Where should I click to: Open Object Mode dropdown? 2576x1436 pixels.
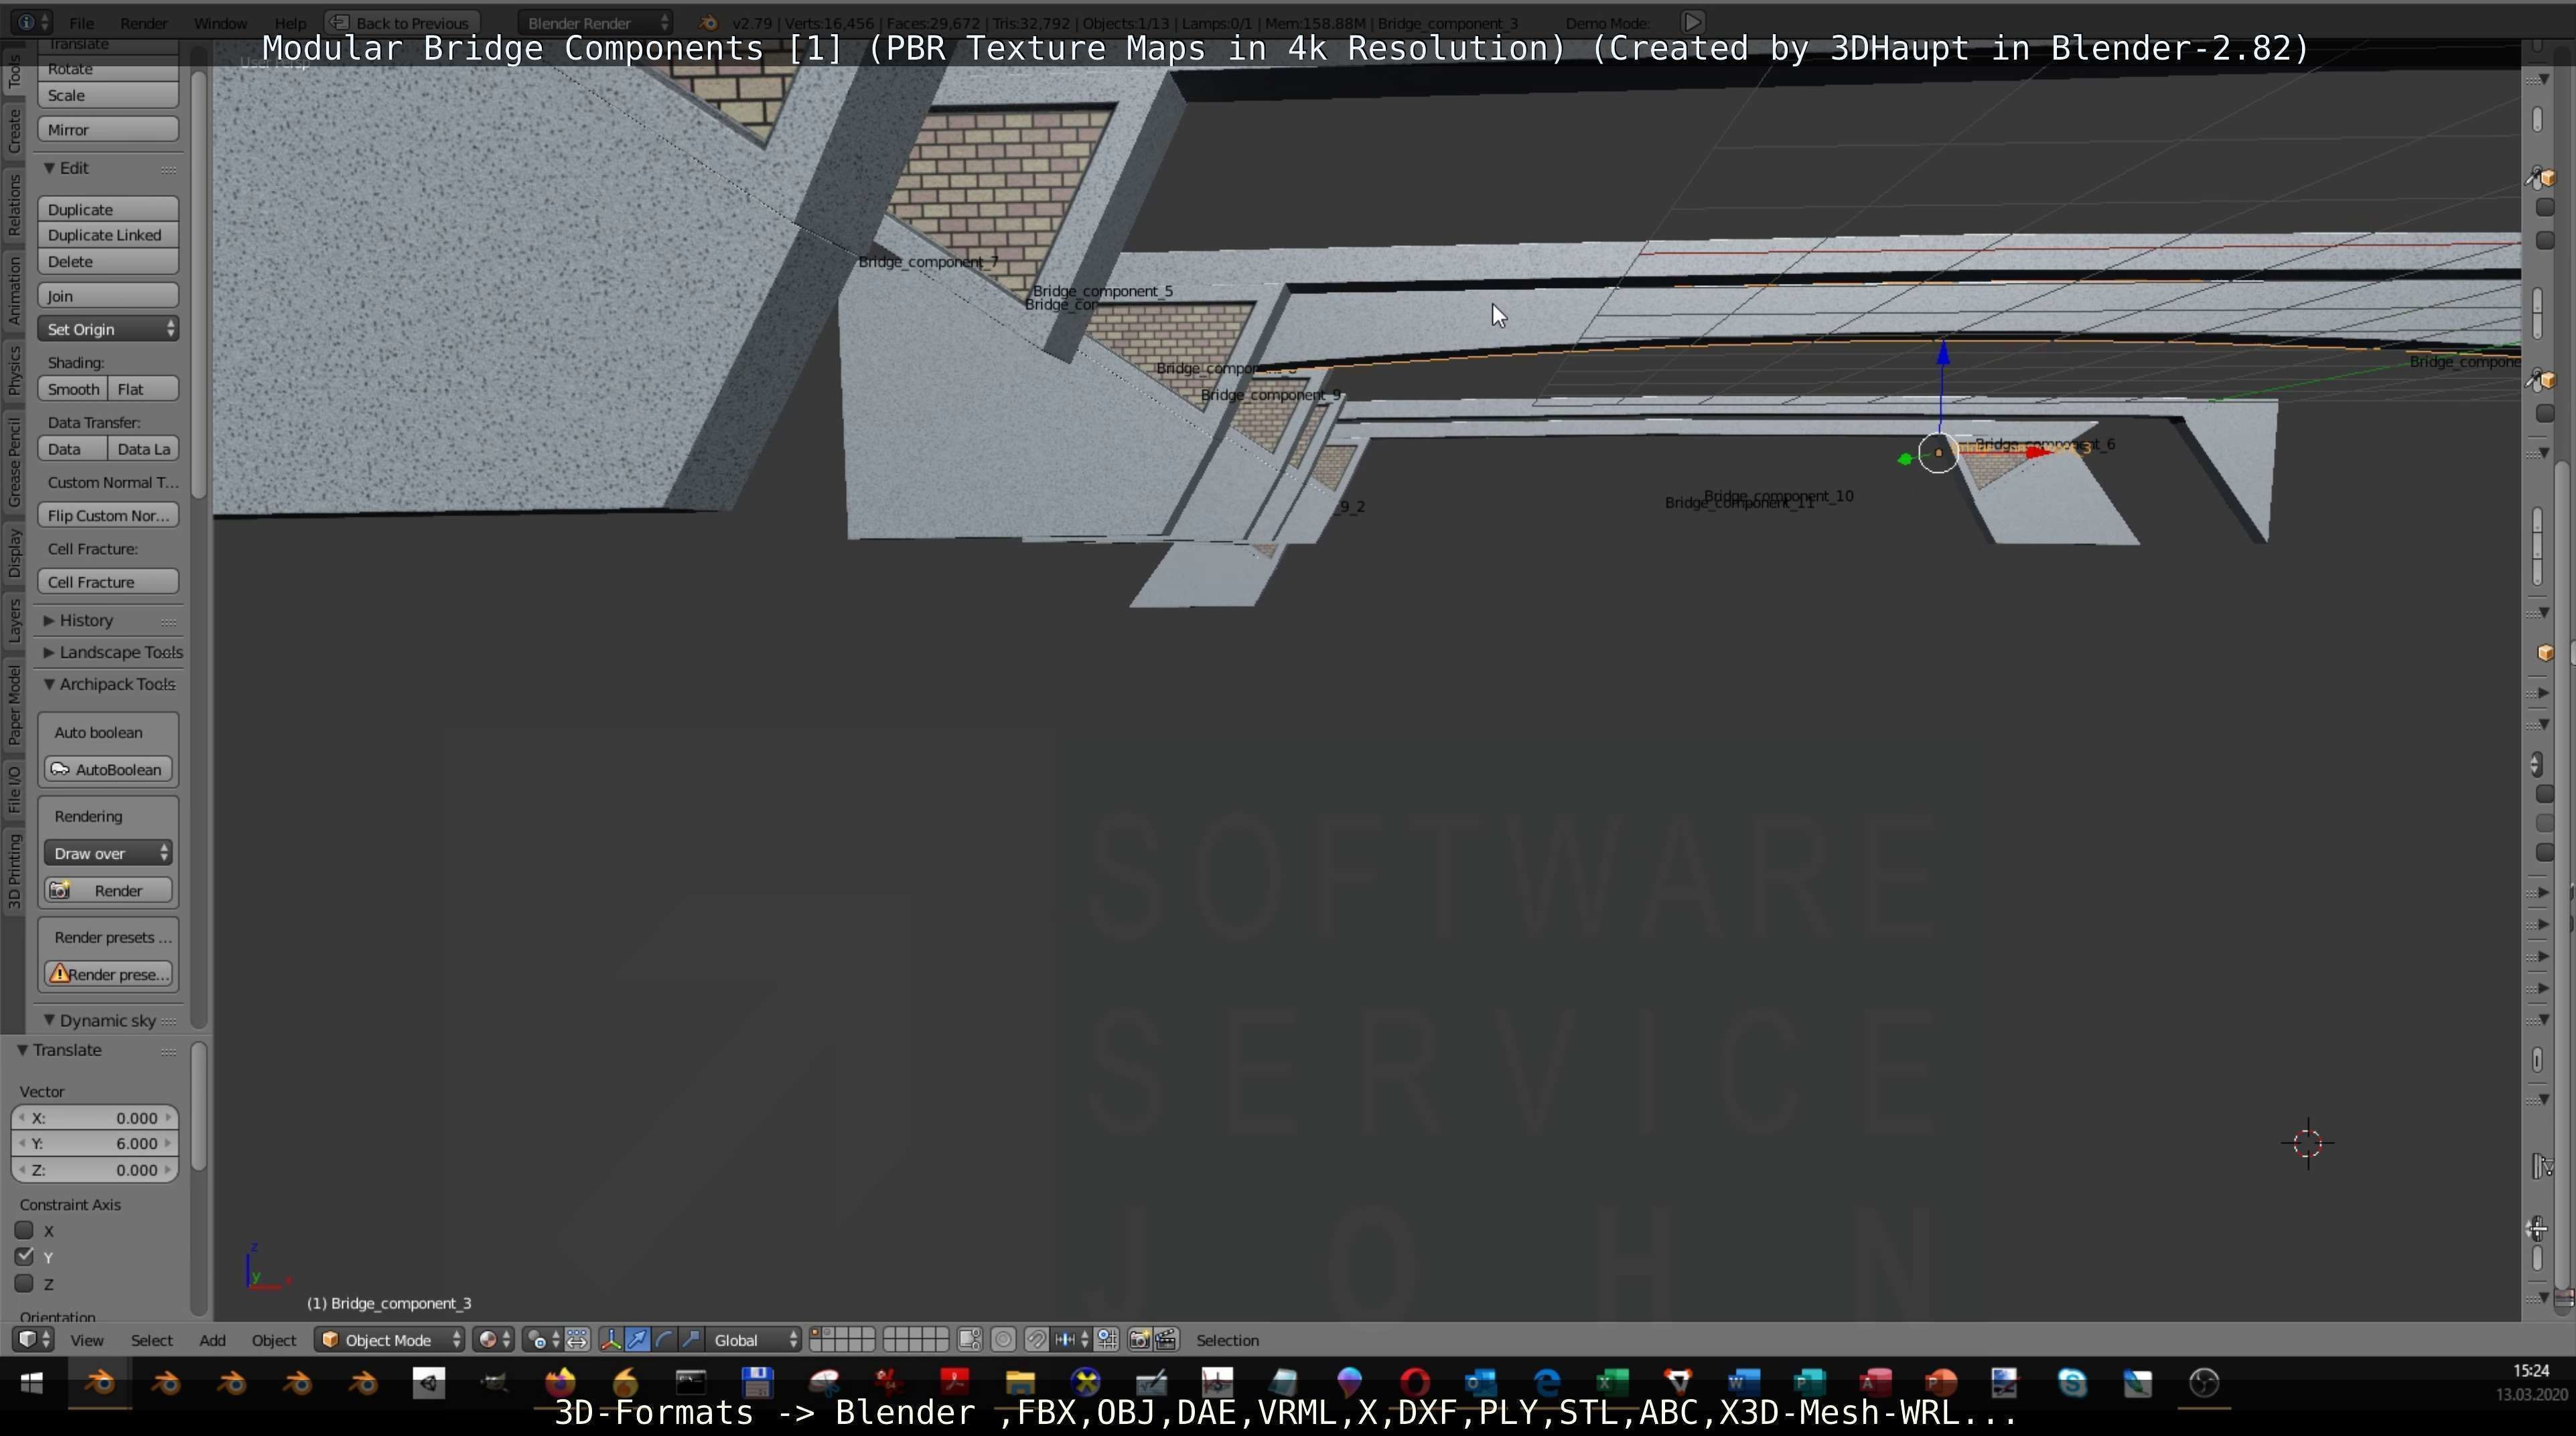coord(389,1340)
